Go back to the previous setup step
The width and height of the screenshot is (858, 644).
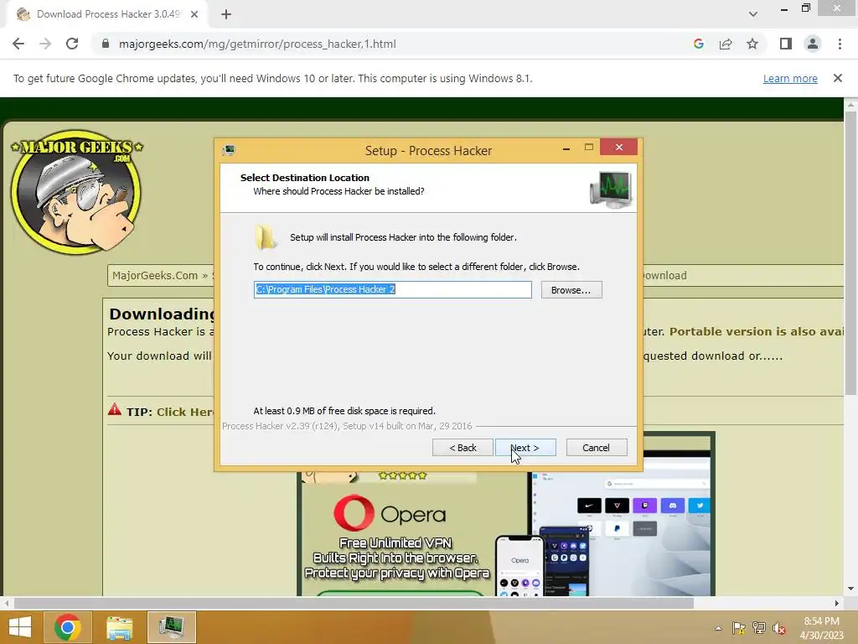point(463,448)
